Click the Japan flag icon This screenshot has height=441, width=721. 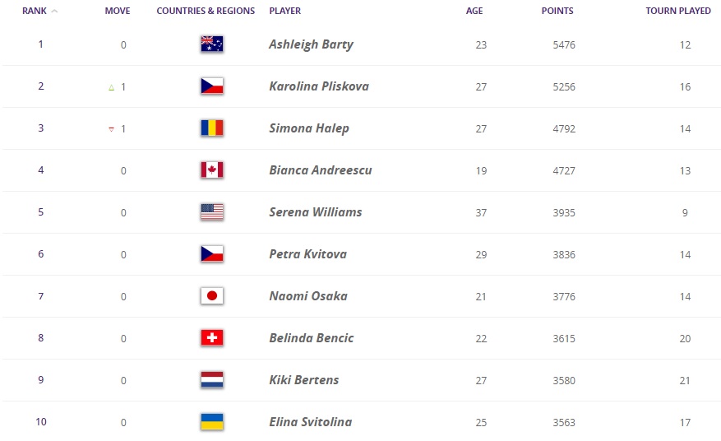coord(212,295)
